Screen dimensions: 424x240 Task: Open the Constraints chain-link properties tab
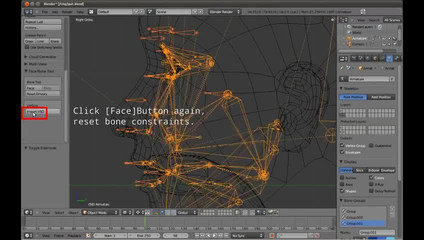[x=382, y=58]
